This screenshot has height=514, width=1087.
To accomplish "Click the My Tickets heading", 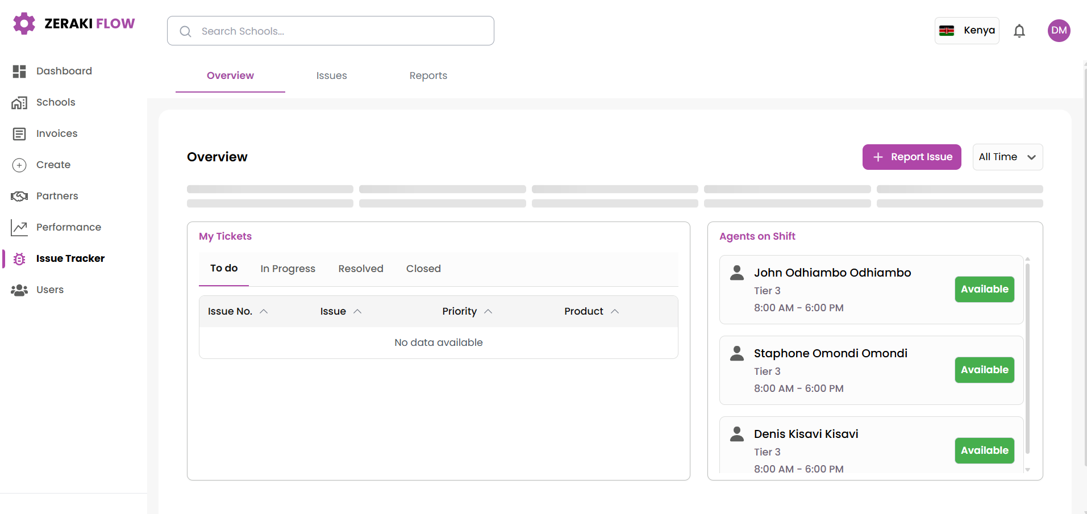I will click(x=225, y=236).
